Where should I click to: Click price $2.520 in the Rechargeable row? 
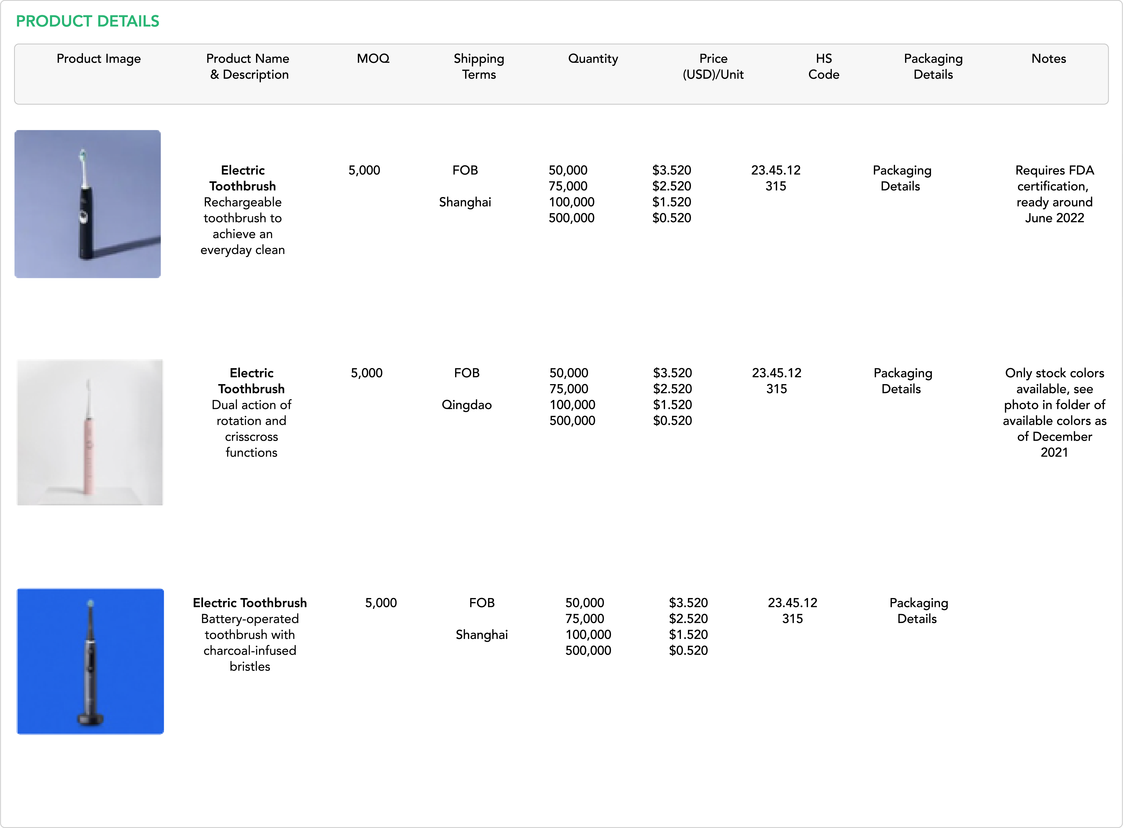(672, 186)
